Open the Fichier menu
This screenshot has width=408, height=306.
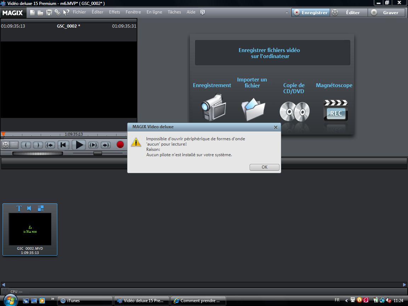pyautogui.click(x=79, y=12)
